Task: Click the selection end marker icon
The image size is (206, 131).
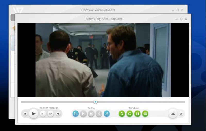Action: point(107,114)
